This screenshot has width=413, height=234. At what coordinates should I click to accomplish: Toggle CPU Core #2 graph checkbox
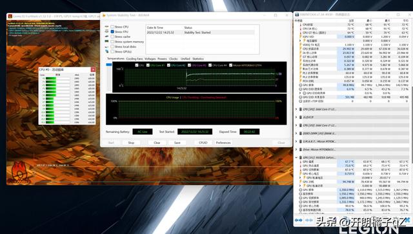(168, 66)
